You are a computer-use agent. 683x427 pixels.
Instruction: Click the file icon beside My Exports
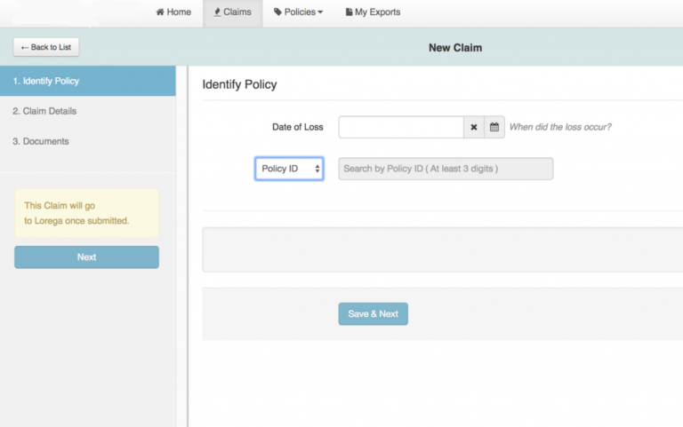349,12
